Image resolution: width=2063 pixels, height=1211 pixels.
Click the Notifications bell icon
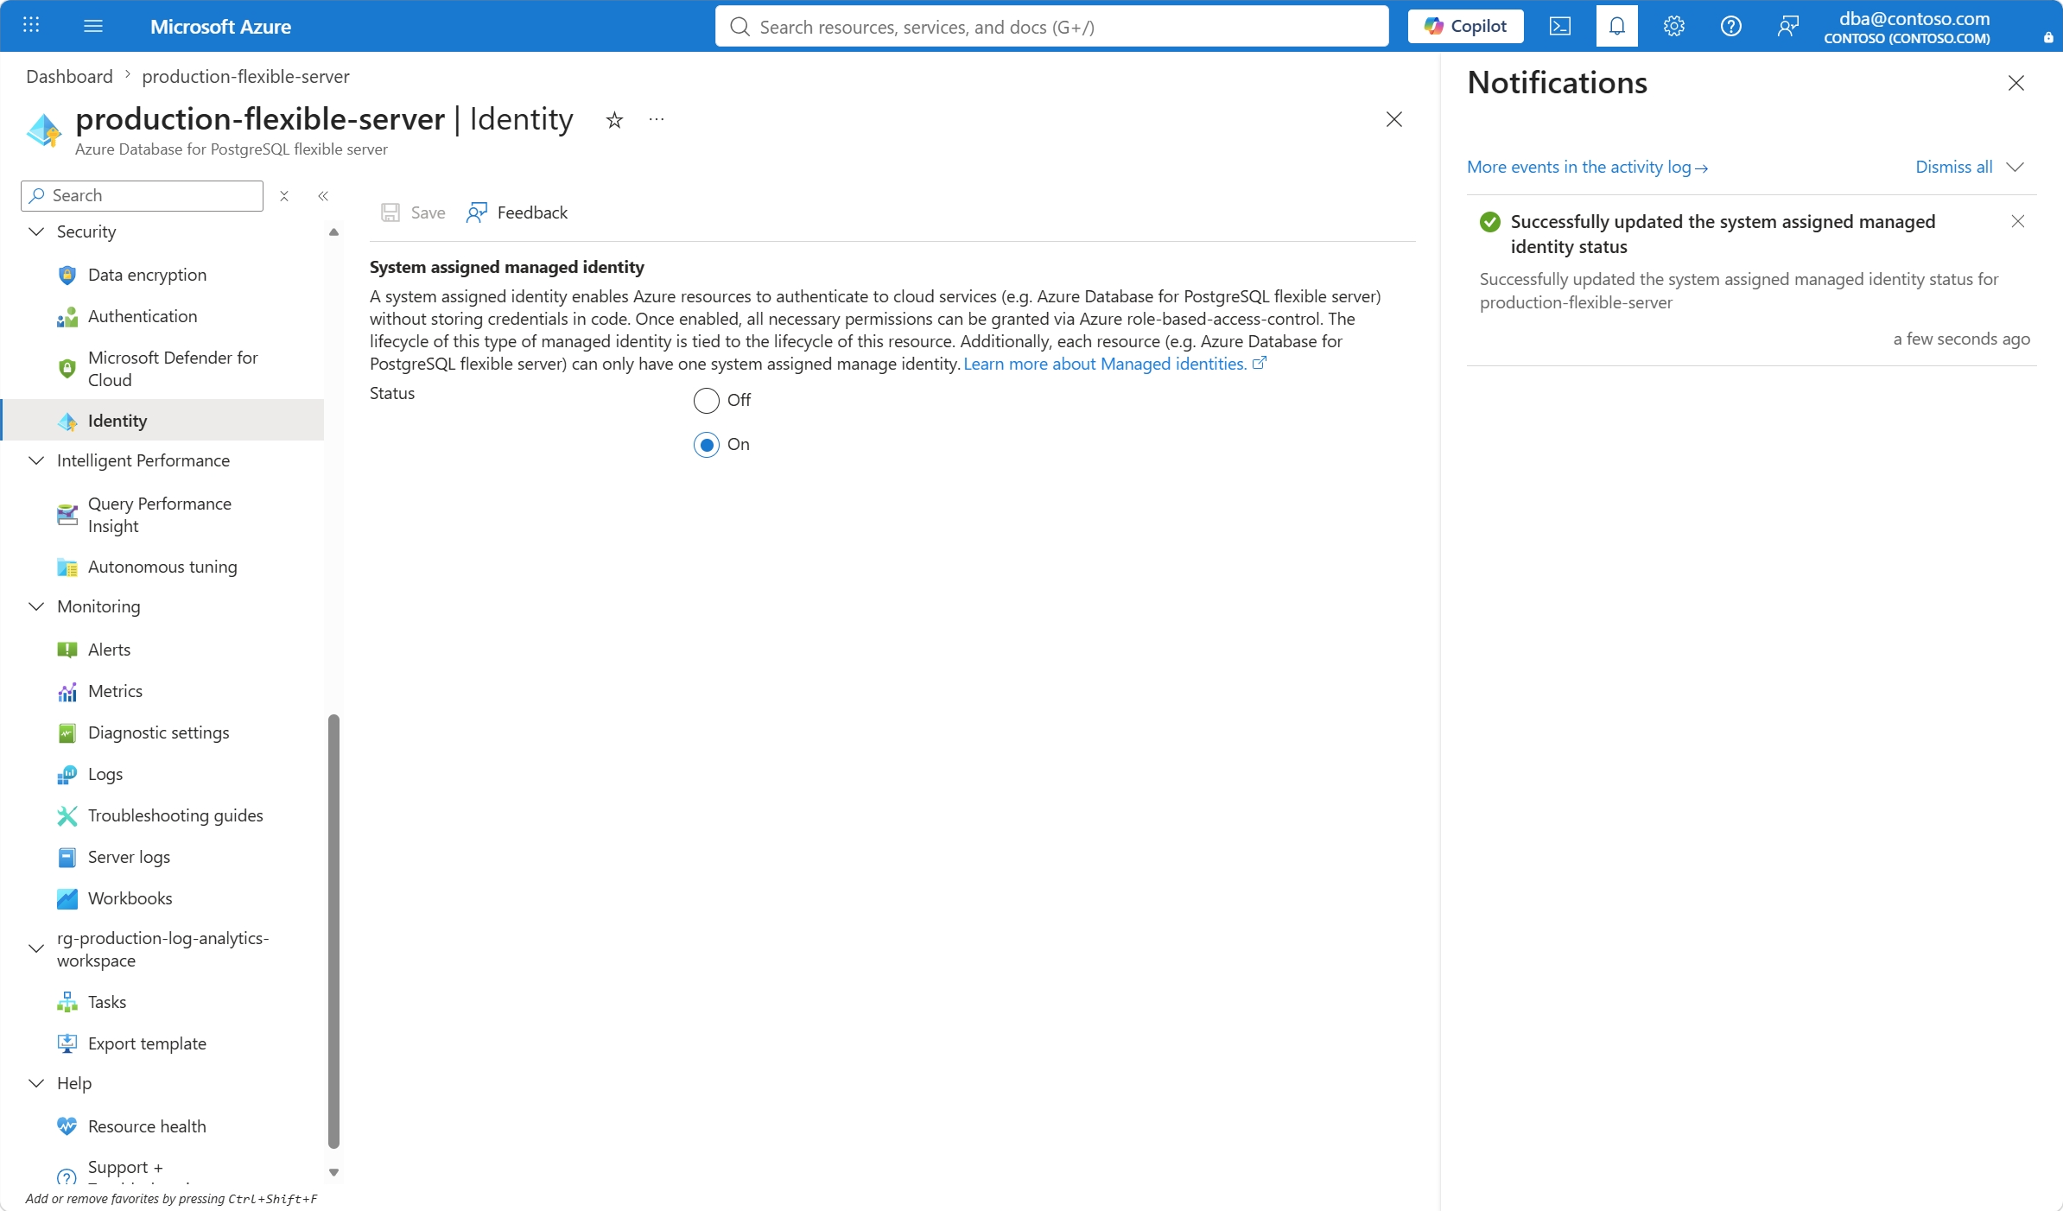coord(1617,26)
